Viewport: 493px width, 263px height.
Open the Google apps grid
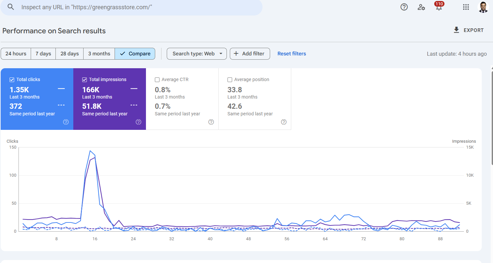click(x=466, y=7)
